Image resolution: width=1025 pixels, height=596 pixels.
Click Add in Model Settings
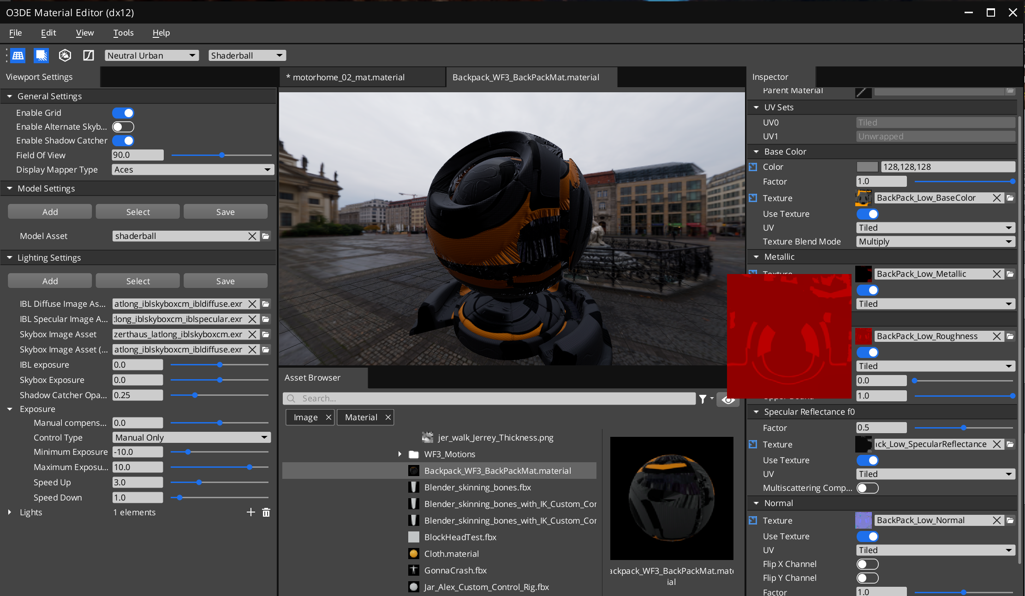[50, 212]
